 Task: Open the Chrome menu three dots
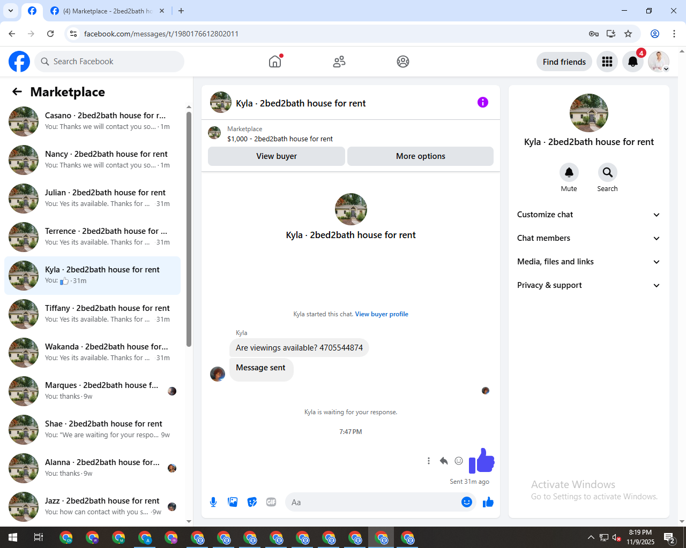tap(674, 34)
